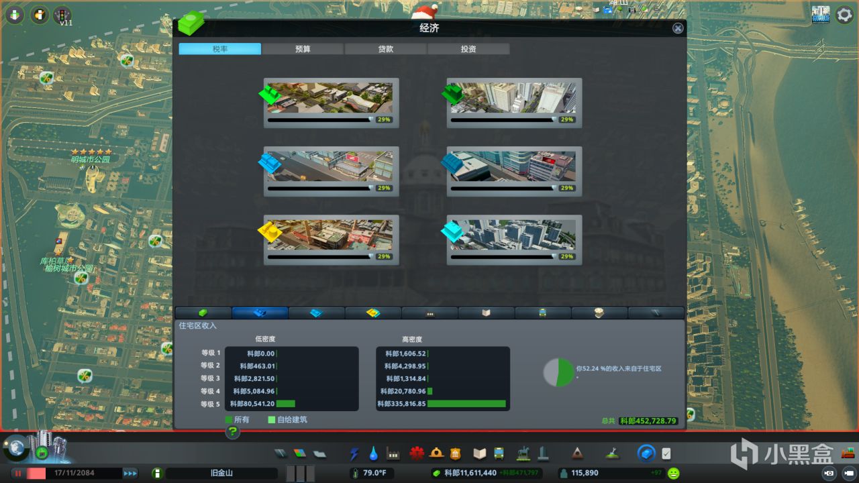Open the zoning tool menu
The width and height of the screenshot is (859, 483).
point(301,454)
